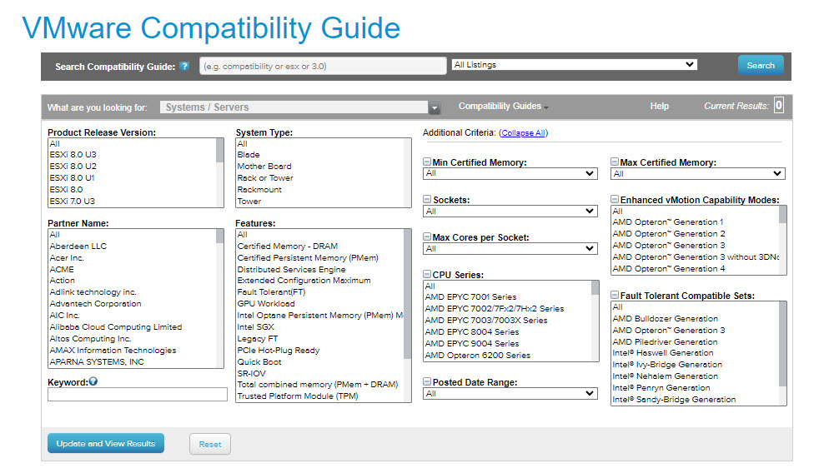Collapse the Sockets criteria section
The image size is (824, 468).
coord(427,199)
